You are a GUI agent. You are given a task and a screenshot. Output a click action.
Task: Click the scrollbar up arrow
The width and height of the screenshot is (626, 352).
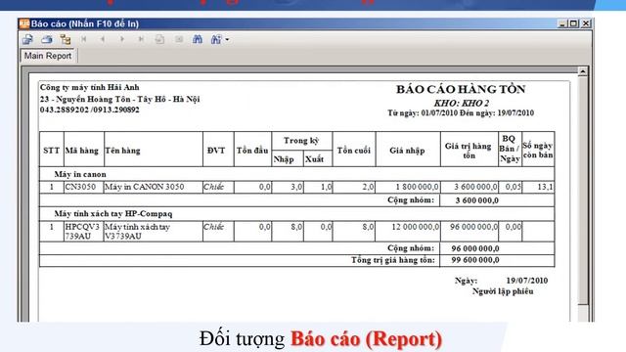point(583,71)
